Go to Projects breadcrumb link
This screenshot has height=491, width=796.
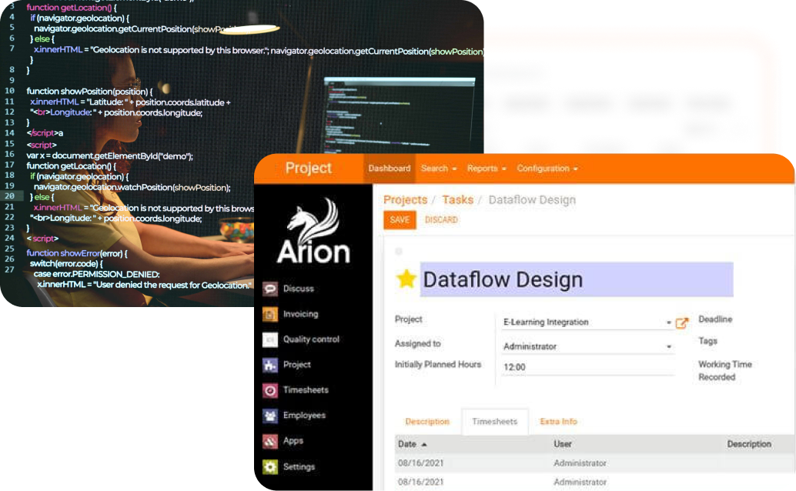pyautogui.click(x=405, y=200)
